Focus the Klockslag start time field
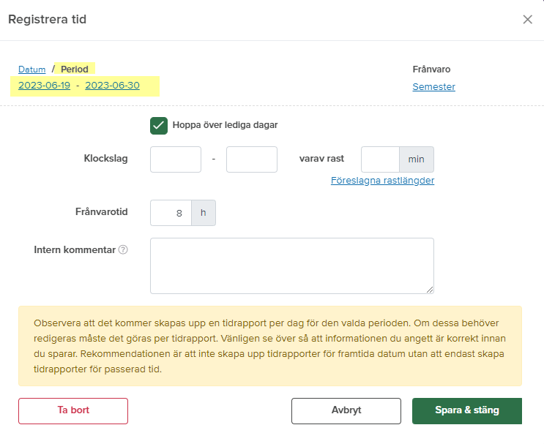This screenshot has height=444, width=544. pyautogui.click(x=176, y=159)
